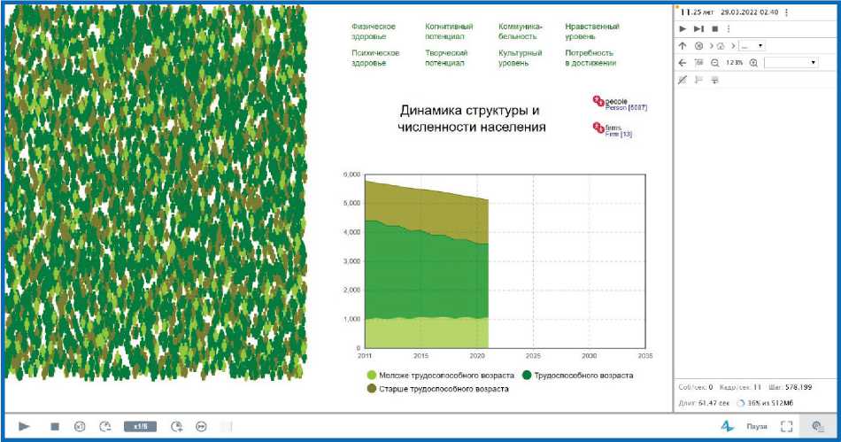Click the play button in developer panel

(x=683, y=28)
